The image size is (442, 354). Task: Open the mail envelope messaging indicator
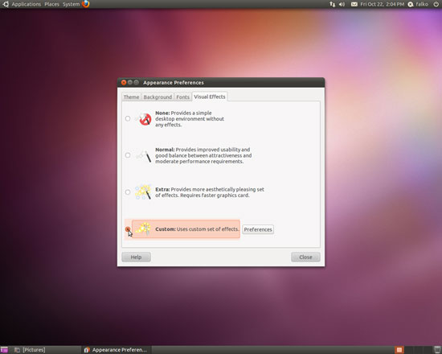[354, 4]
